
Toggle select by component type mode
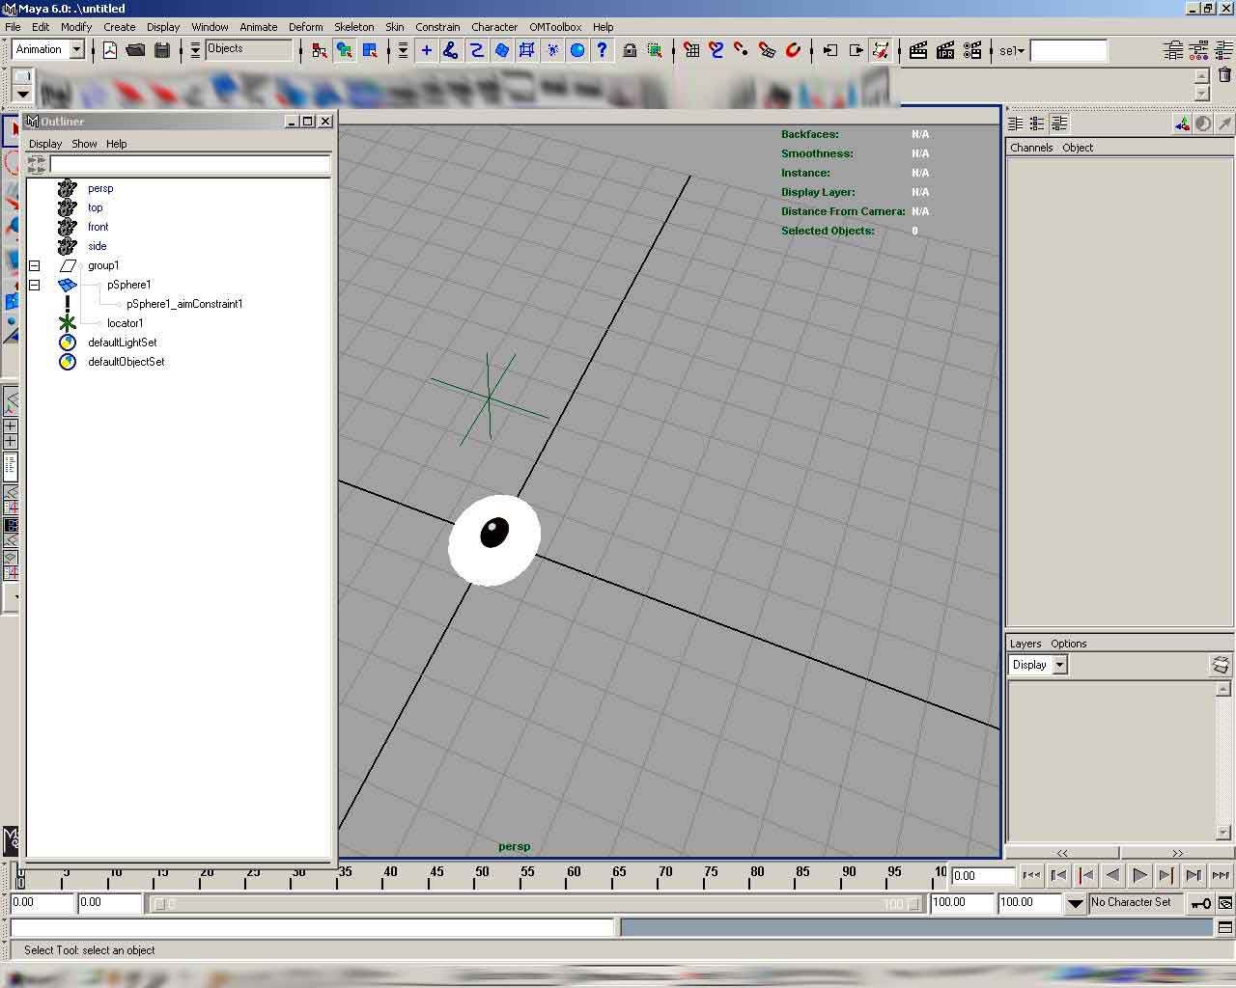[x=370, y=50]
